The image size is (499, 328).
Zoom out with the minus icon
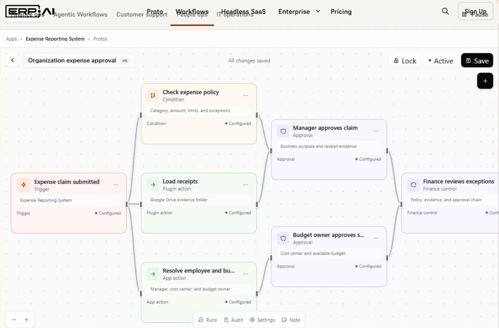(x=14, y=320)
